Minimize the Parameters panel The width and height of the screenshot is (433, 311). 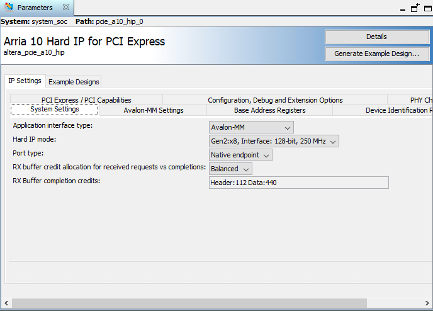coord(403,9)
